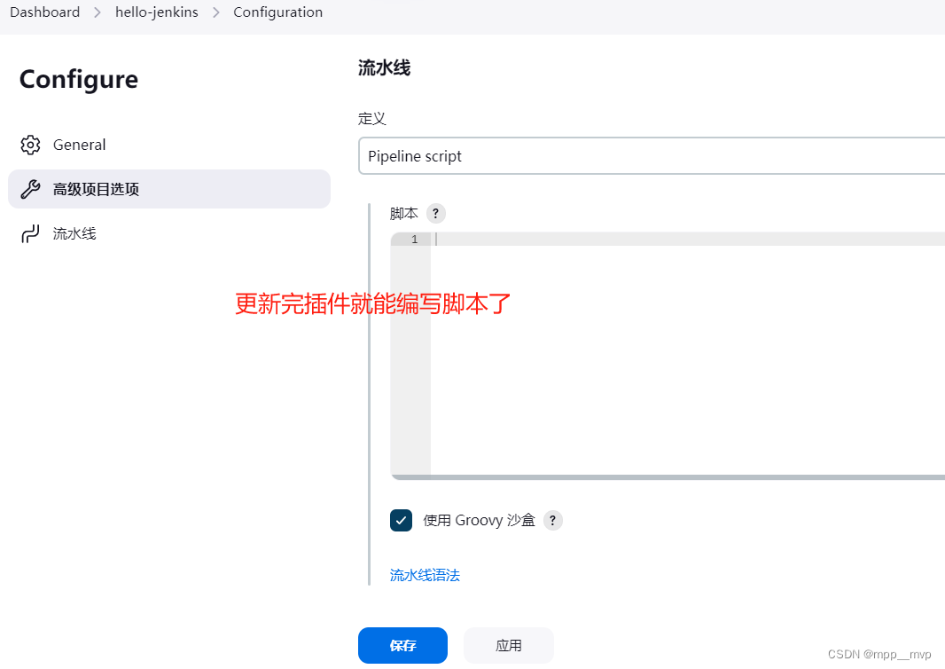Viewport: 945px width, 669px height.
Task: Click the pipeline icon next to 流水线
Action: point(30,233)
